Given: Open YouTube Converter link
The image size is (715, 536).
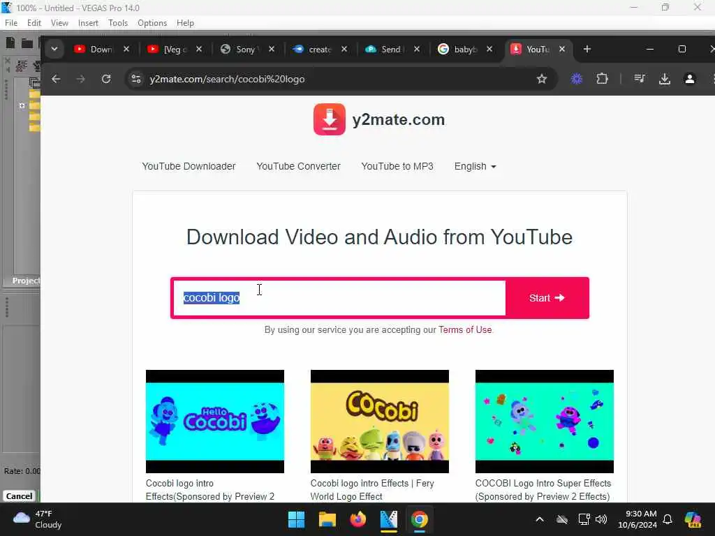Looking at the screenshot, I should [298, 166].
